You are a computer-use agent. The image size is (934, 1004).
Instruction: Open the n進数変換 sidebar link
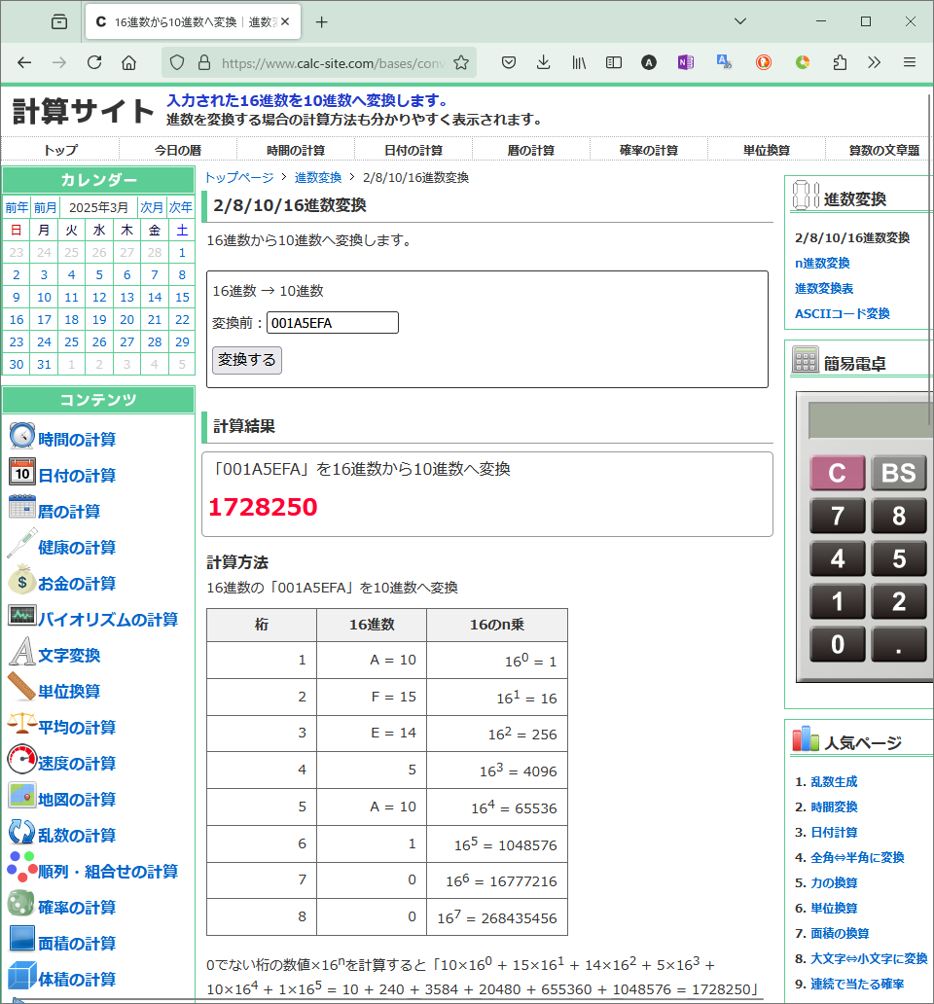[822, 264]
